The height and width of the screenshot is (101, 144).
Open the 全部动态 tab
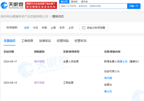coord(9,41)
